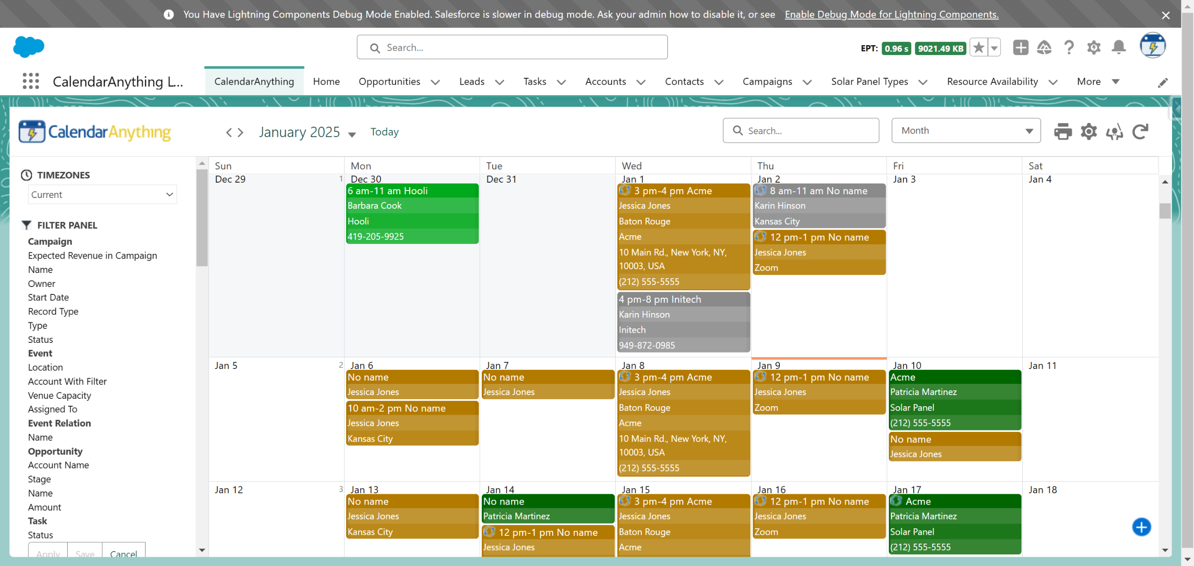Click the notifications bell icon
The height and width of the screenshot is (566, 1194).
coord(1118,47)
